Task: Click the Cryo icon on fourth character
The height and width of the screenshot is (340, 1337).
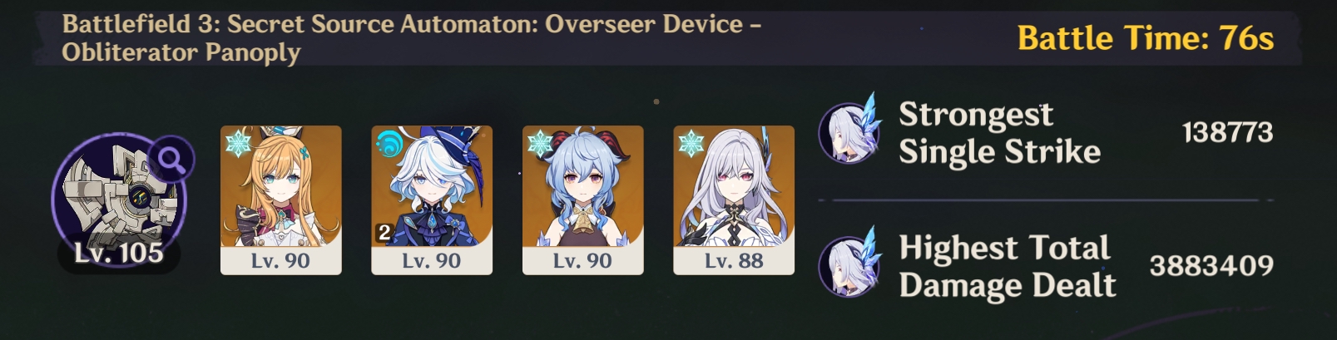Action: (x=691, y=145)
